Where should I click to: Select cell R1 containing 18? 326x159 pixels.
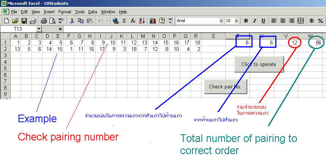(196, 43)
